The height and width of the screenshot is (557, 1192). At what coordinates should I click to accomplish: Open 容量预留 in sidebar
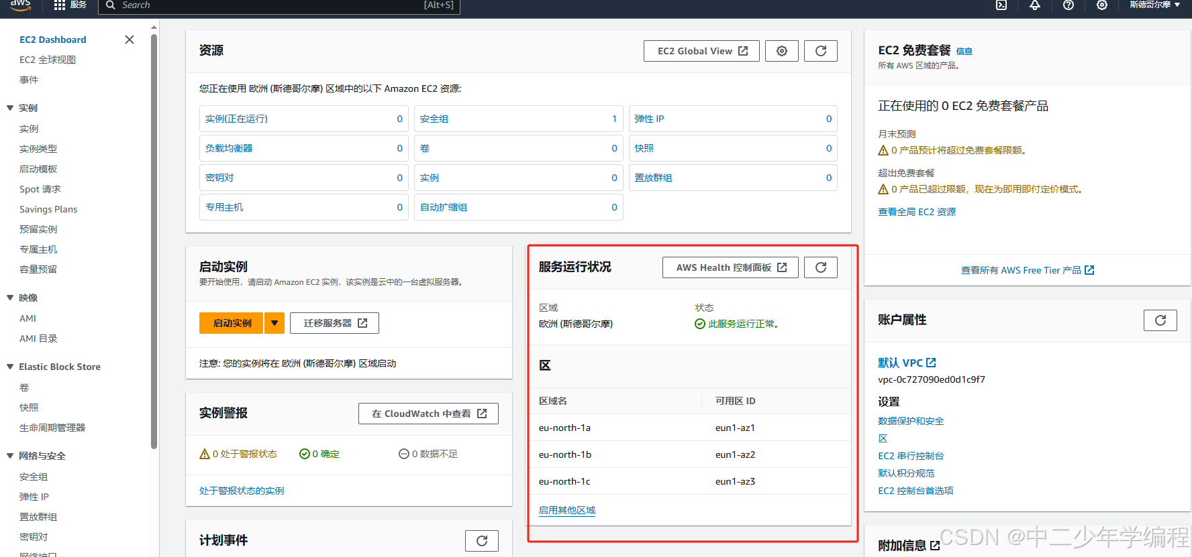point(38,269)
